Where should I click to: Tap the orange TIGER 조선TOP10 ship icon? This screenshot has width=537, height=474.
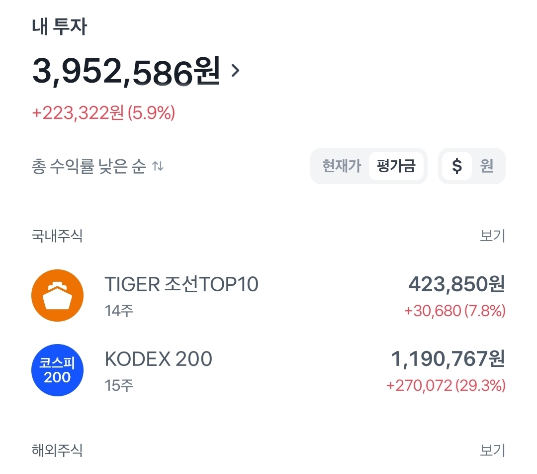click(57, 296)
